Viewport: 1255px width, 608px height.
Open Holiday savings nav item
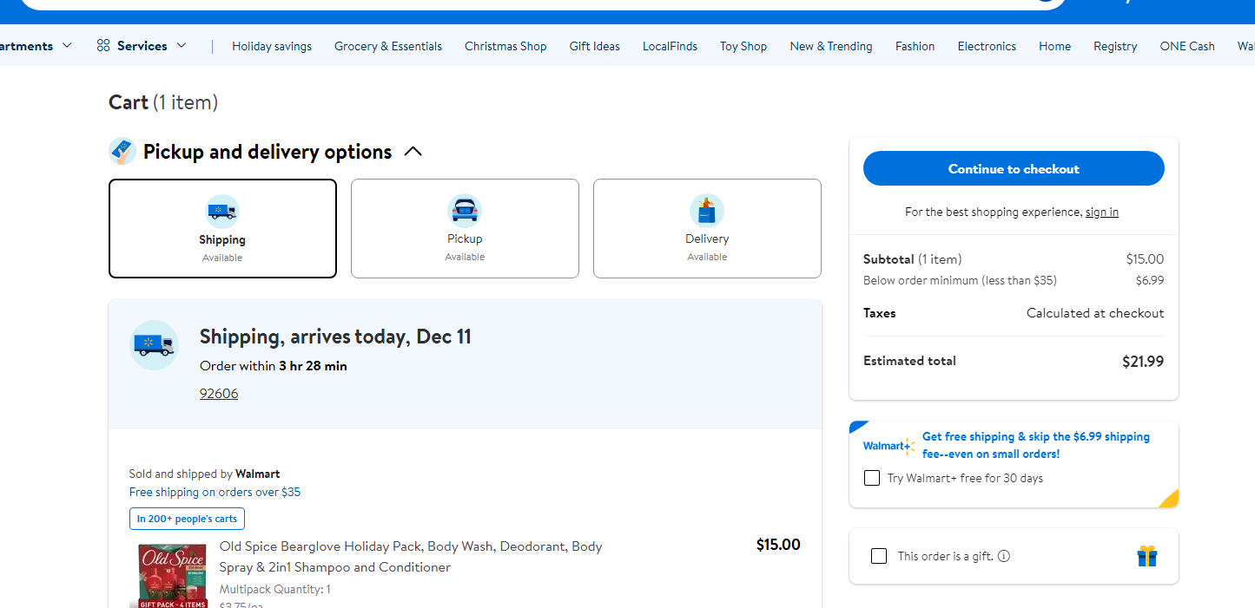point(272,46)
